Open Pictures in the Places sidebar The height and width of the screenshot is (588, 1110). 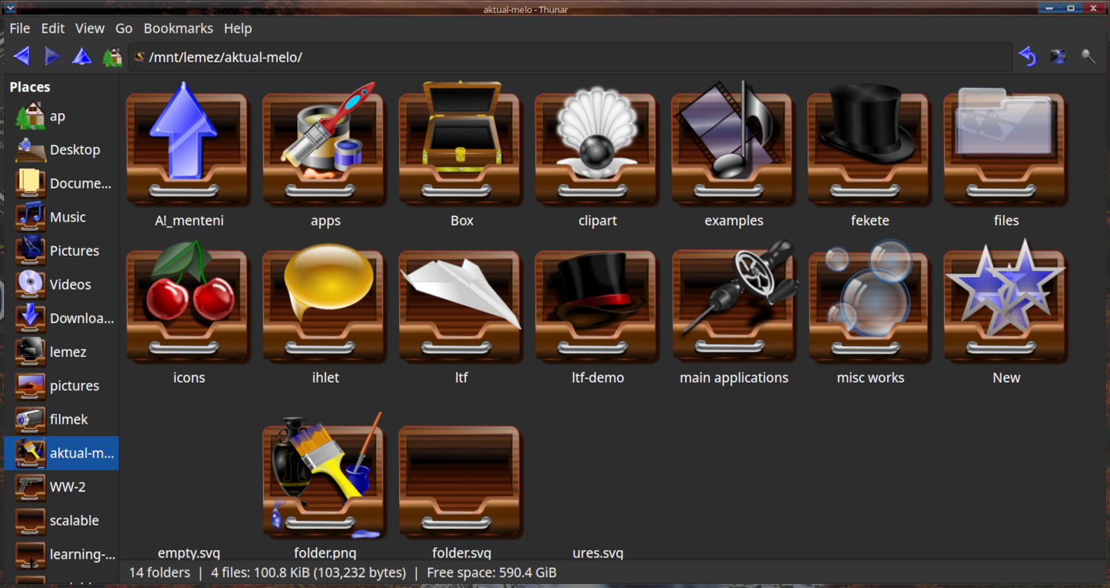[61, 251]
